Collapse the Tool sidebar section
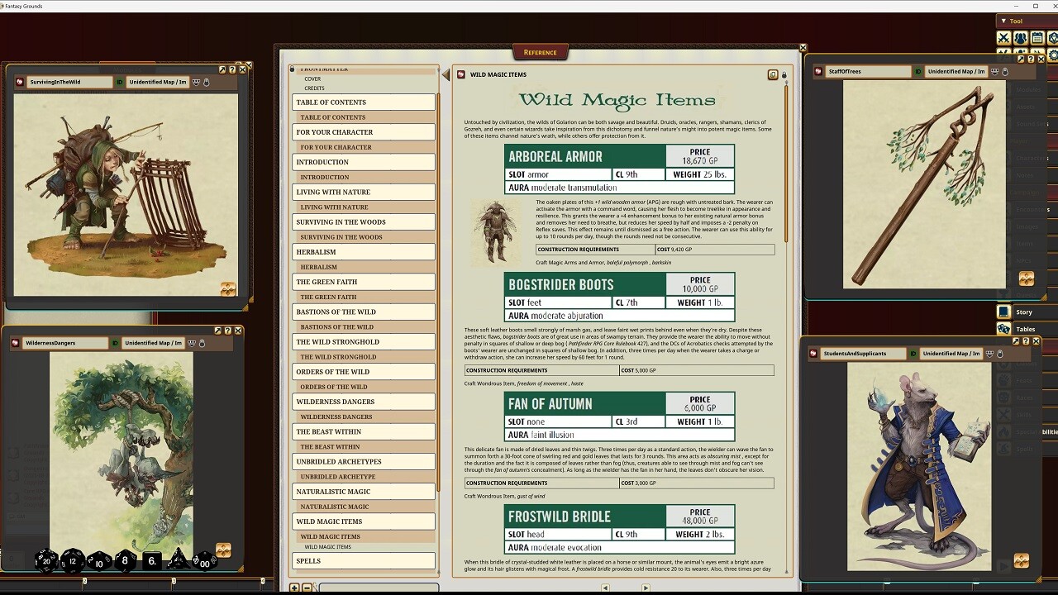The width and height of the screenshot is (1058, 595). click(x=1003, y=21)
